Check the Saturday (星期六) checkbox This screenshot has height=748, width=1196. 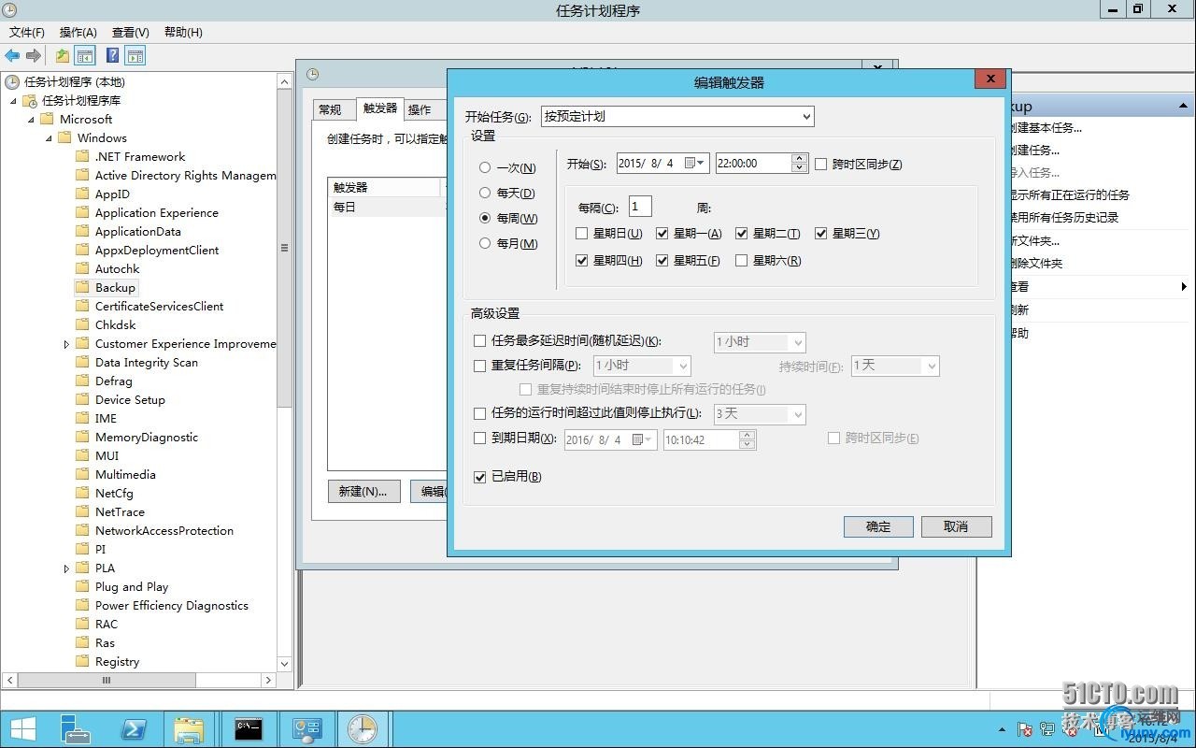pyautogui.click(x=742, y=261)
